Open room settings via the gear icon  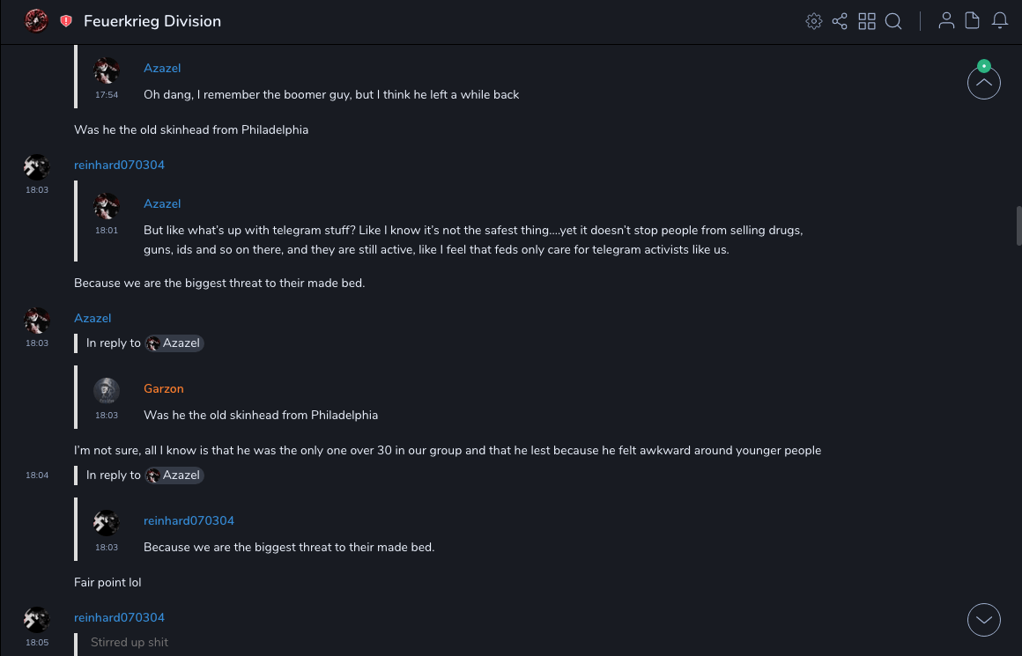[x=814, y=21]
